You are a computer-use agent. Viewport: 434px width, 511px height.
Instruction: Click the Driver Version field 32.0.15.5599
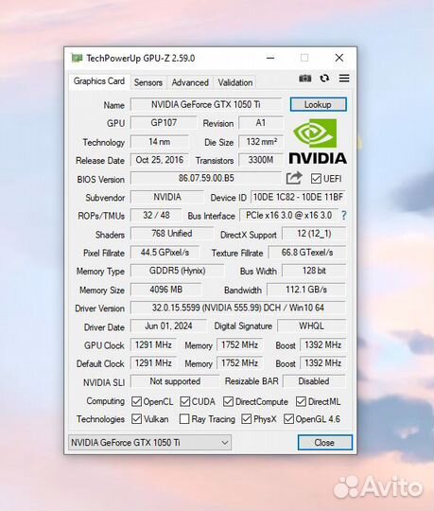(x=238, y=308)
